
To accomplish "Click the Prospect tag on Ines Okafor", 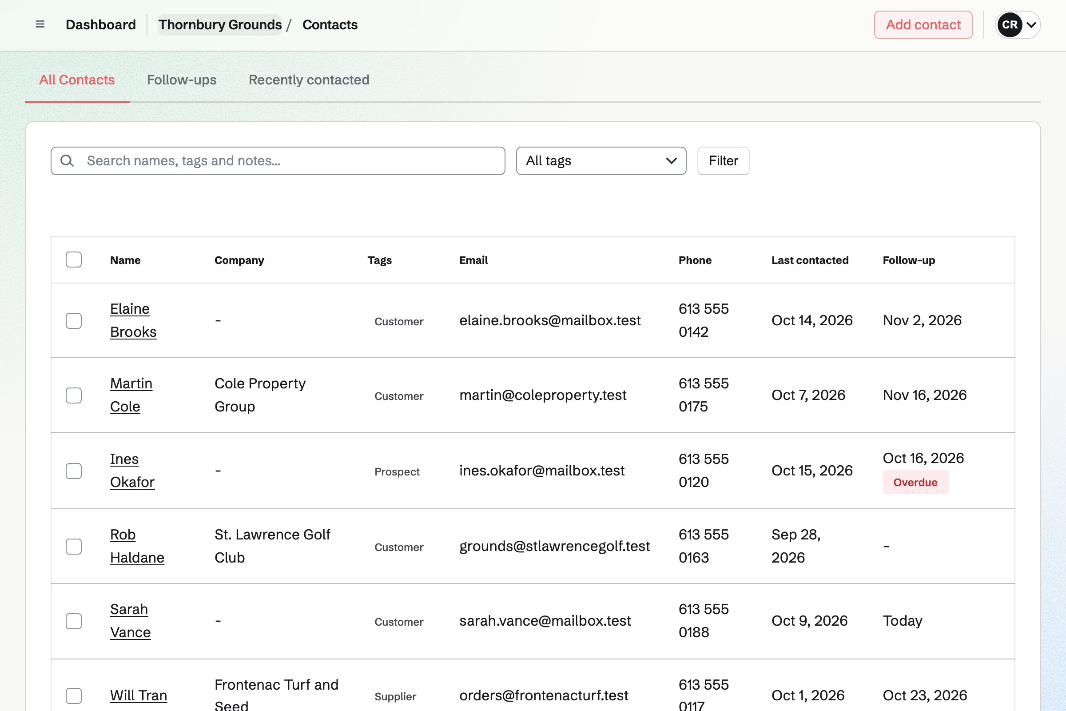I will 397,471.
